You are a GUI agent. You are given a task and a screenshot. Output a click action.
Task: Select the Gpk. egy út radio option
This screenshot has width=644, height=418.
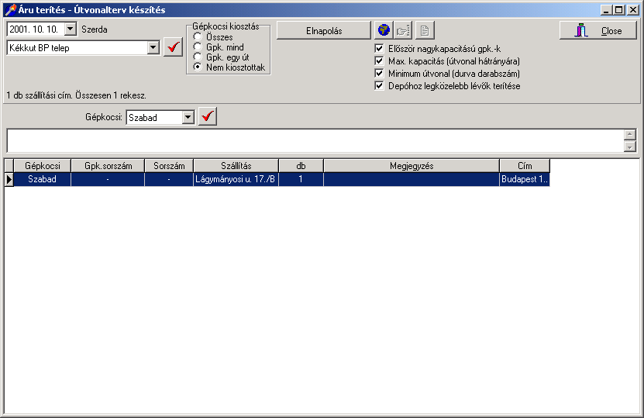(x=198, y=57)
